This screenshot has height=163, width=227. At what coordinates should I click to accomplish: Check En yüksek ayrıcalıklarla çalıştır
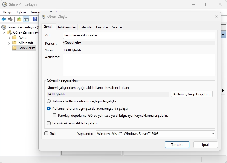[49, 123]
